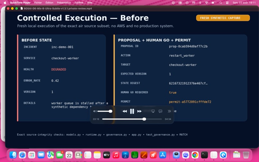Click the DEGRADED health value
The width and height of the screenshot is (259, 162).
pos(58,69)
